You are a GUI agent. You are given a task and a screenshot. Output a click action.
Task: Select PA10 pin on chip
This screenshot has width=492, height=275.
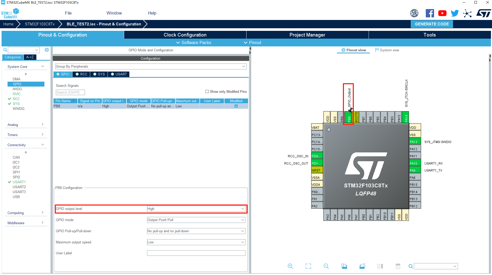415,163
